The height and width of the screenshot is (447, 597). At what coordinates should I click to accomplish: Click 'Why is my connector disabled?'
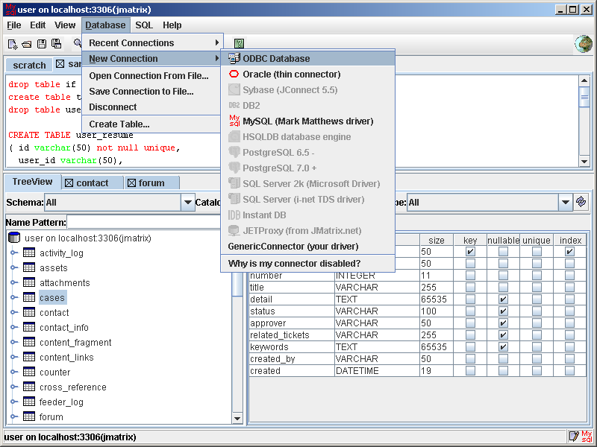(294, 263)
